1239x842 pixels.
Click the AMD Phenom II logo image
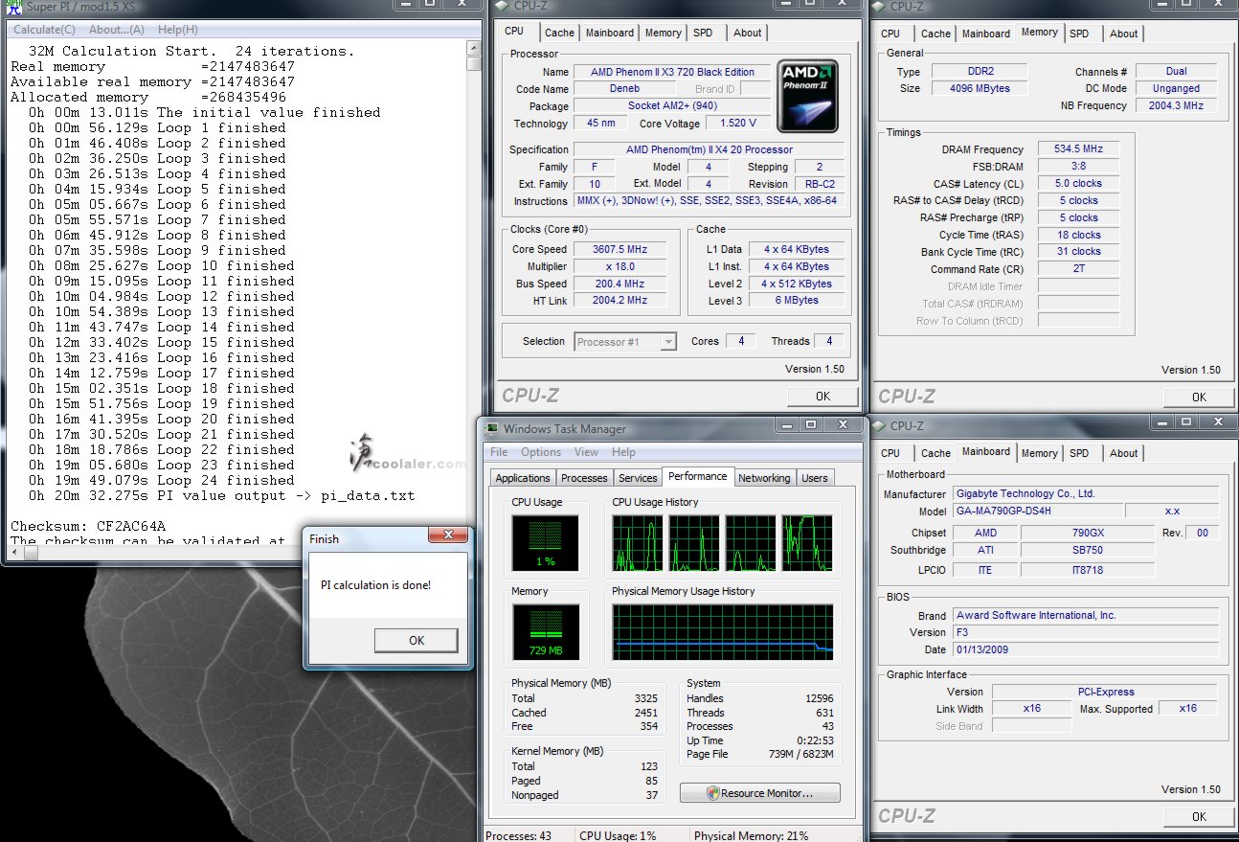[x=808, y=96]
